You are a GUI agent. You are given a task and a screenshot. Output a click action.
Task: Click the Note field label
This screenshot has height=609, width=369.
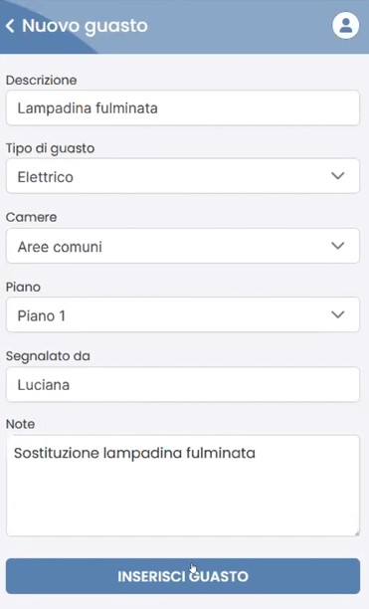tap(20, 424)
